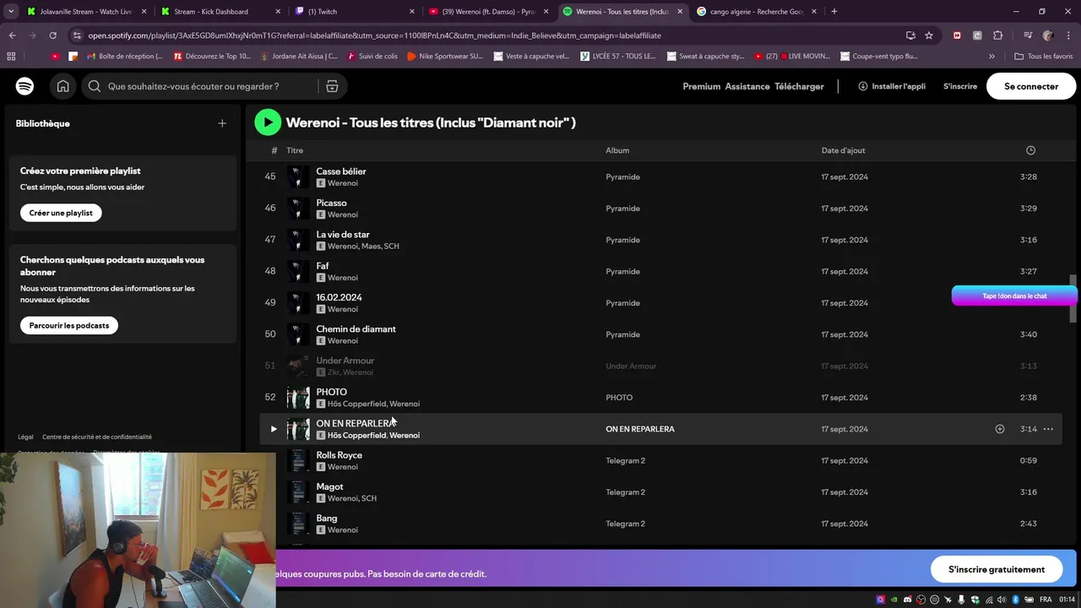Click the La vie de star title
This screenshot has width=1081, height=608.
coord(343,235)
